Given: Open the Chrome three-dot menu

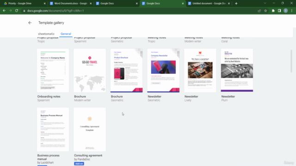Looking at the screenshot, I should click(292, 11).
